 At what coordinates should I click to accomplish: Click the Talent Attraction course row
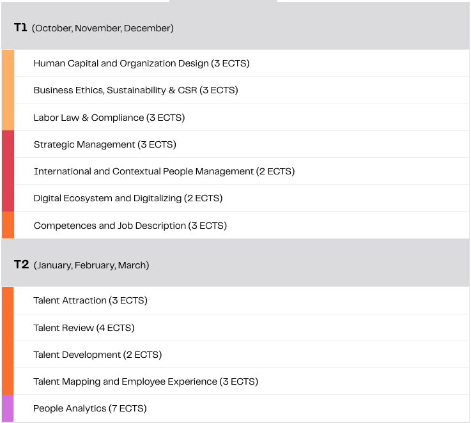(x=90, y=300)
